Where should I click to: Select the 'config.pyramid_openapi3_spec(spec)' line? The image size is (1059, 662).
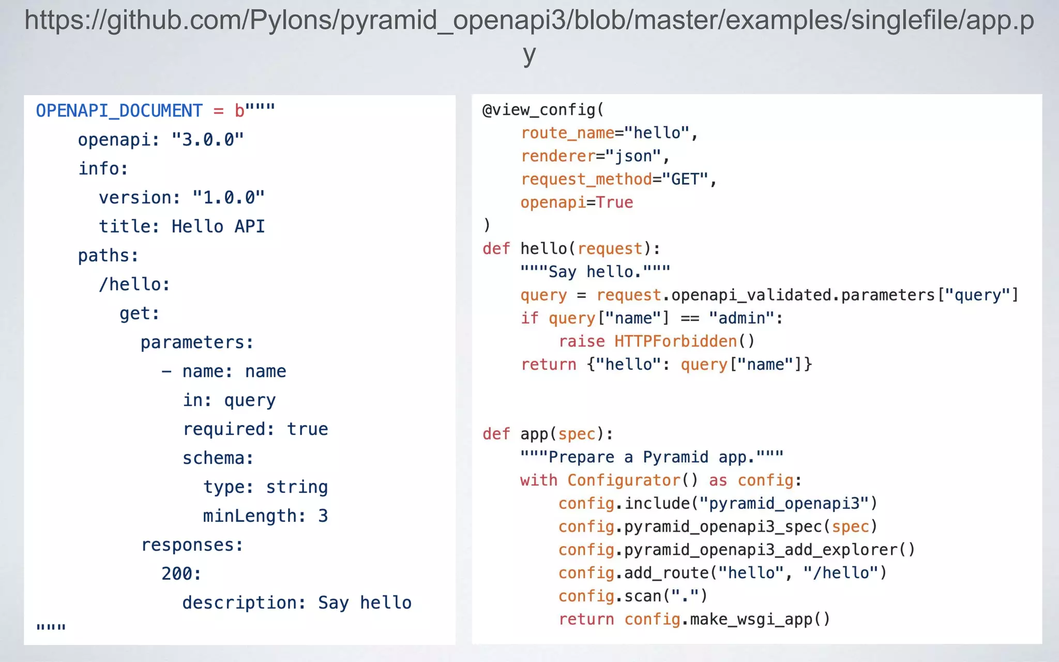[x=718, y=526]
